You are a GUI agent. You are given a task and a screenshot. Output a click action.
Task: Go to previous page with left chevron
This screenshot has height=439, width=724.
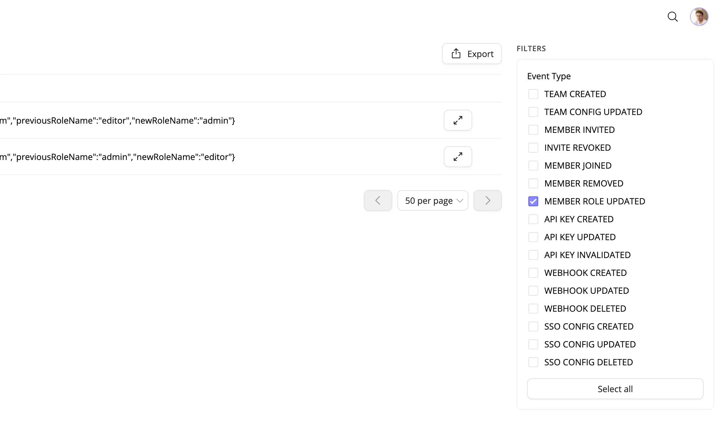click(378, 200)
